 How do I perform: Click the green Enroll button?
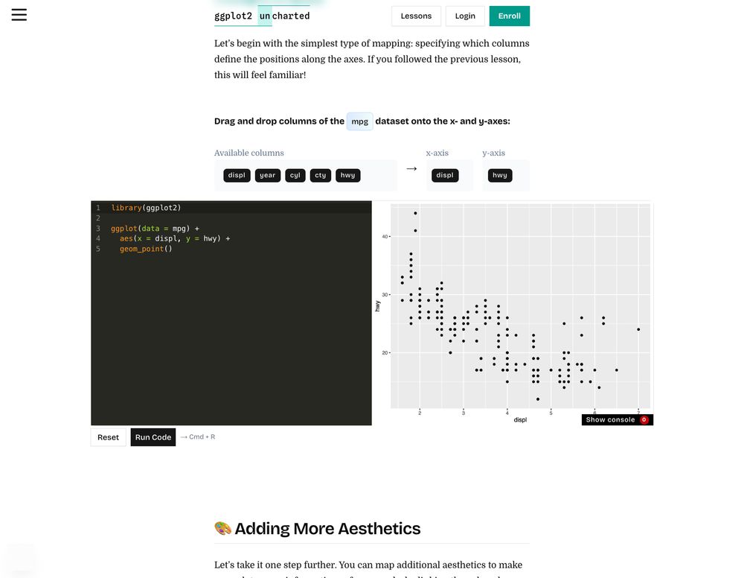pyautogui.click(x=509, y=16)
